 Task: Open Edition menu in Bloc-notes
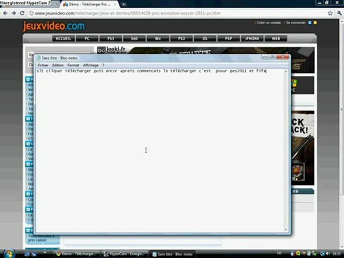pyautogui.click(x=58, y=65)
